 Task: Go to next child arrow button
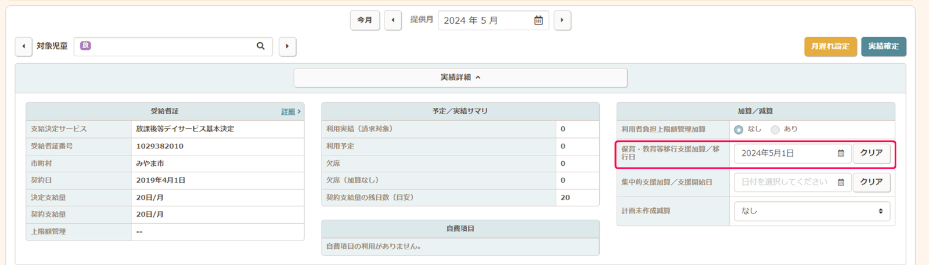point(287,46)
